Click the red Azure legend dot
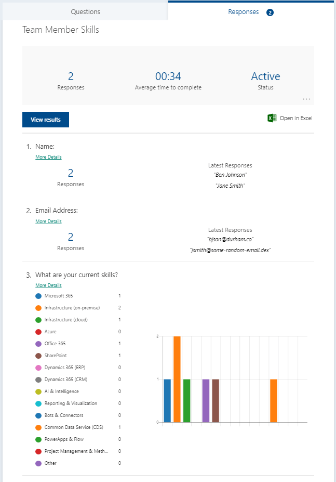This screenshot has width=336, height=482. click(38, 332)
